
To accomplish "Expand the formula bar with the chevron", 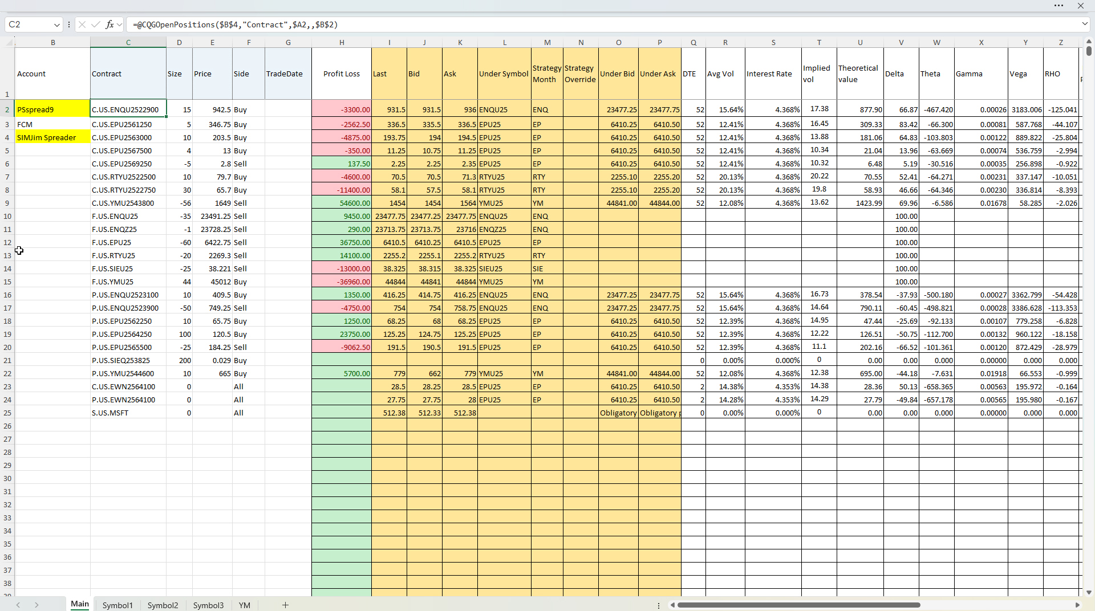I will point(1084,25).
